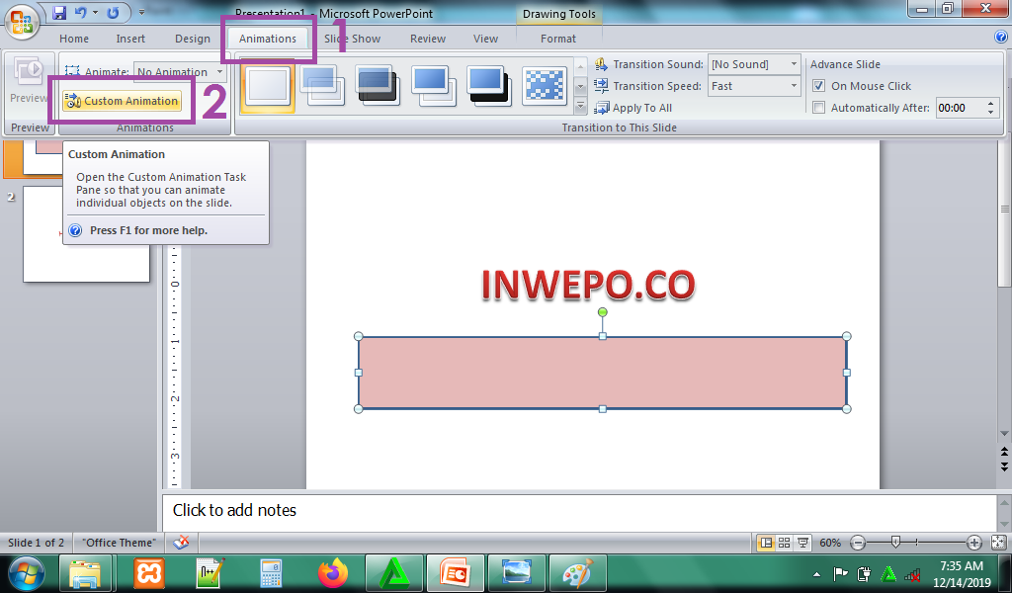Decrease Automatically After time with down stepper

click(990, 113)
